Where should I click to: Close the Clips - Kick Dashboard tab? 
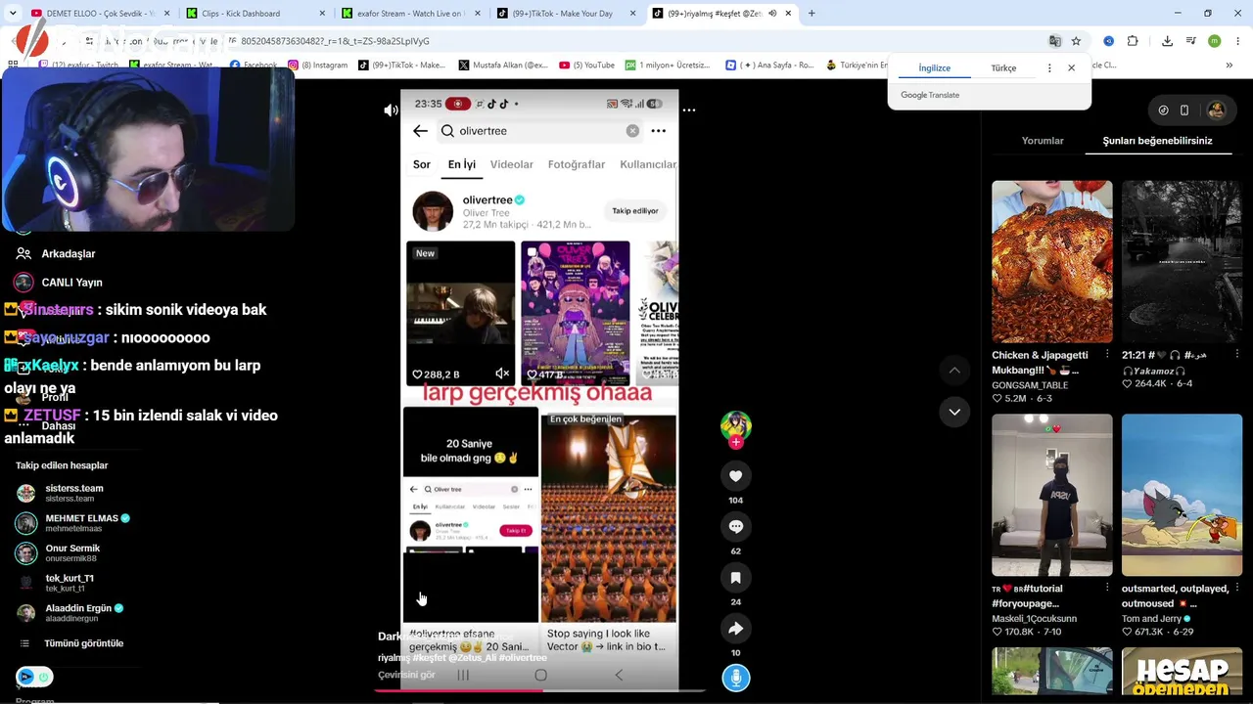click(322, 14)
